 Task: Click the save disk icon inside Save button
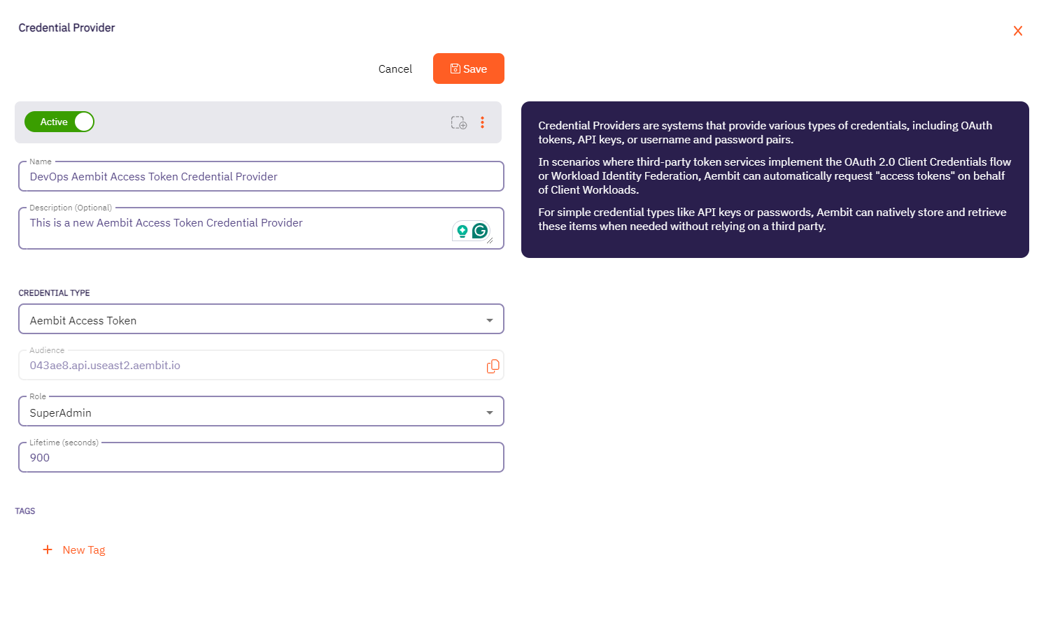[x=455, y=69]
